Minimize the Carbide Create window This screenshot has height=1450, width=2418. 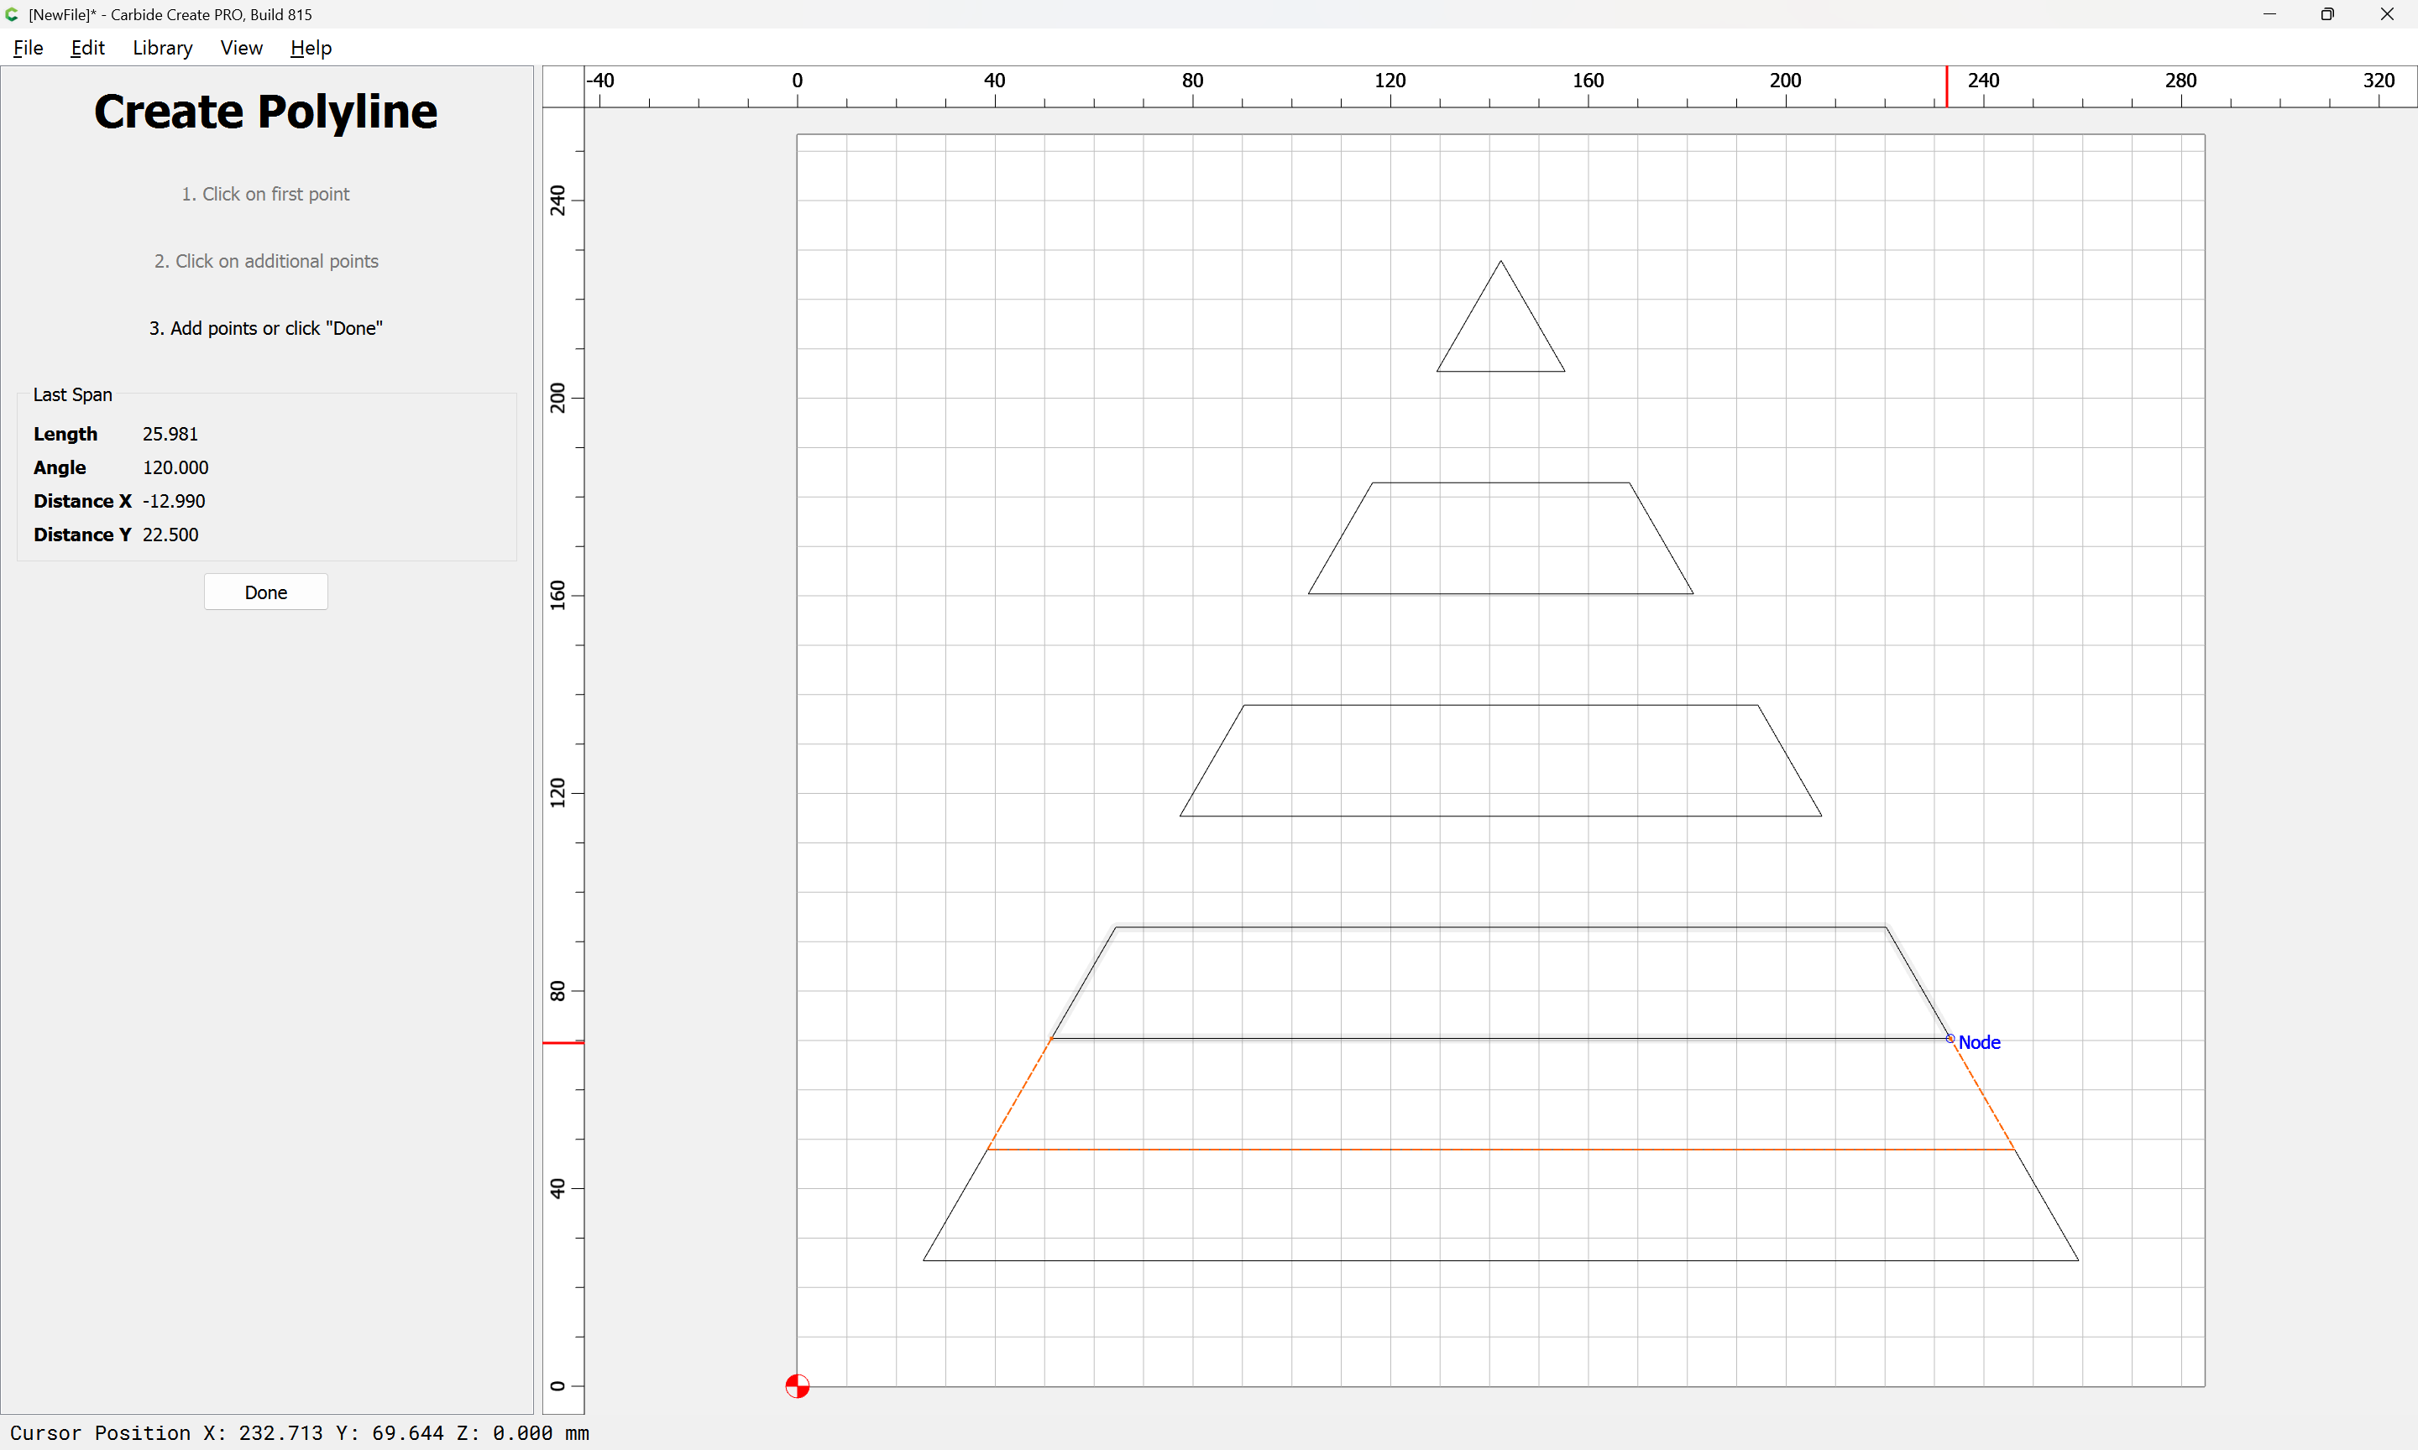click(x=2269, y=13)
